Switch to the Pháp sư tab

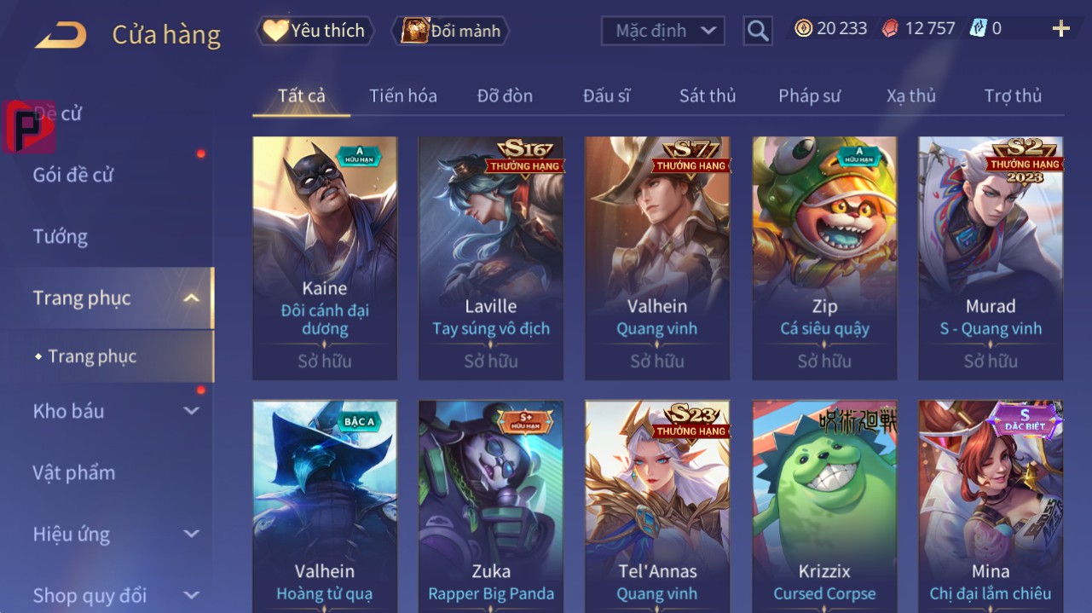[809, 95]
